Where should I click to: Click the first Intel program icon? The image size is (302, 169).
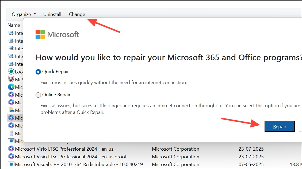click(x=11, y=33)
